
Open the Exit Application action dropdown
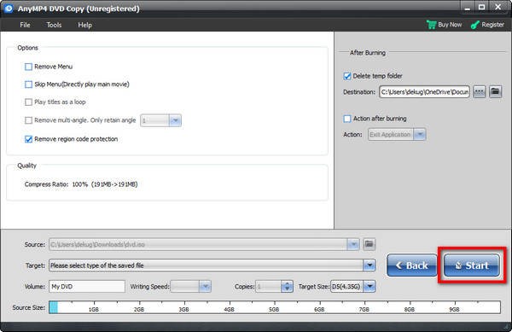(420, 134)
